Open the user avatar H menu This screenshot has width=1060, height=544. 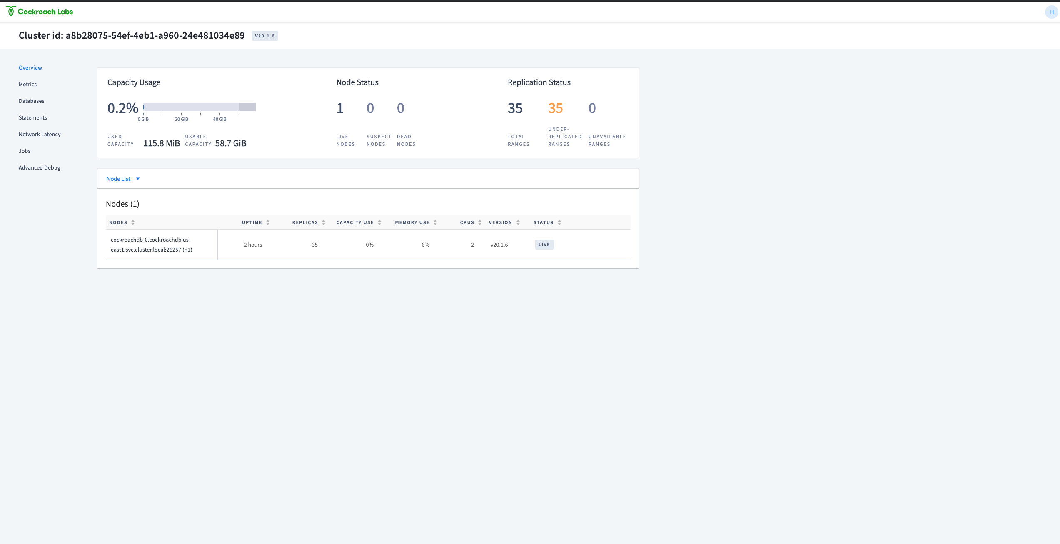(x=1051, y=12)
